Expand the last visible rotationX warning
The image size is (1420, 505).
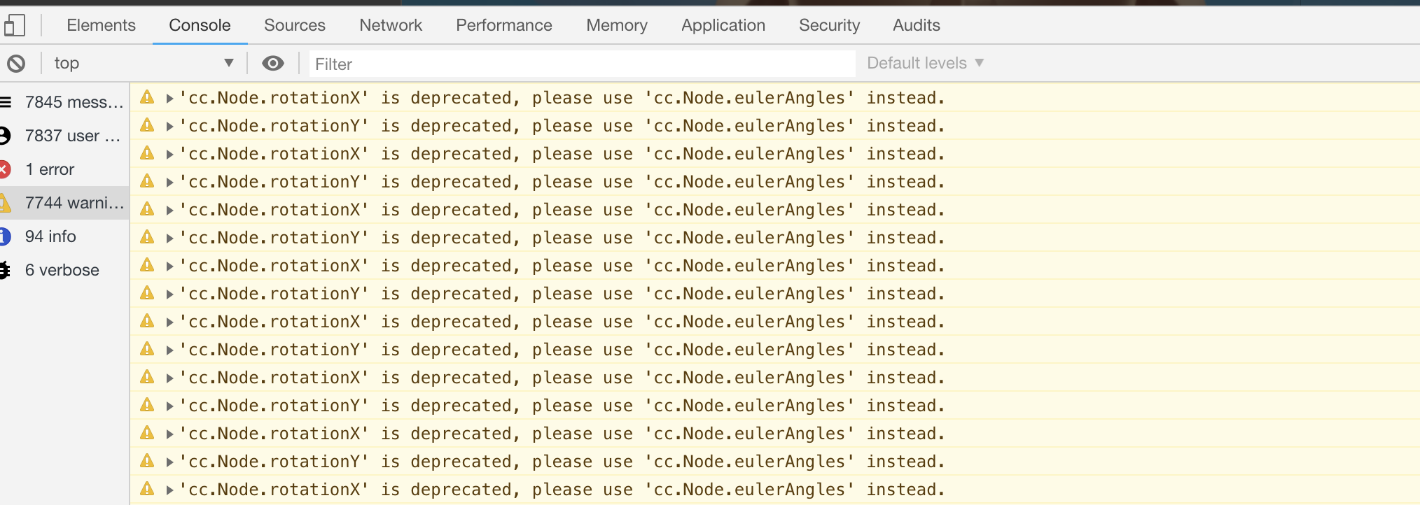coord(169,490)
